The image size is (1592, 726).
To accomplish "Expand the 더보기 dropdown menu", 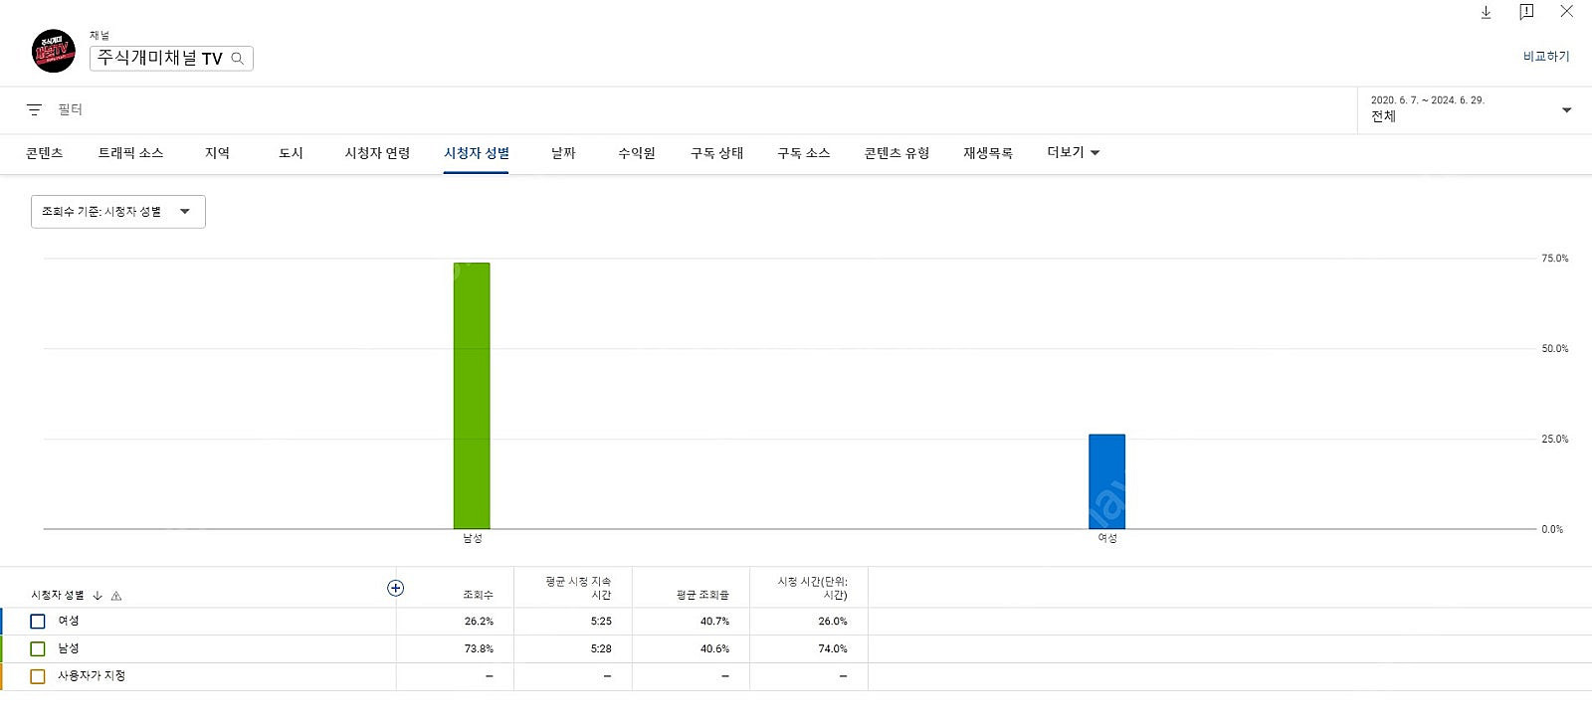I will 1073,152.
